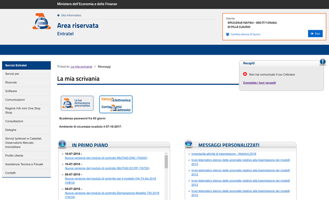
Task: Open modello IVA 74 bis 2018 link
Action: 110,181
